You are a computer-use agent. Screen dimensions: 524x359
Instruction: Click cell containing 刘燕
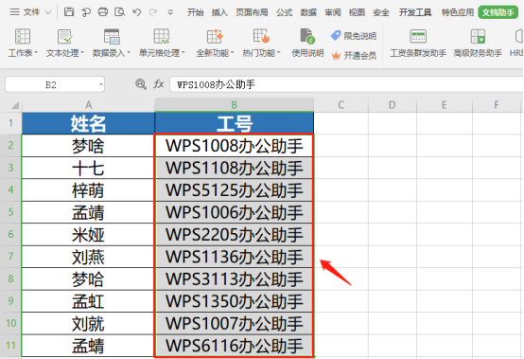click(x=88, y=257)
